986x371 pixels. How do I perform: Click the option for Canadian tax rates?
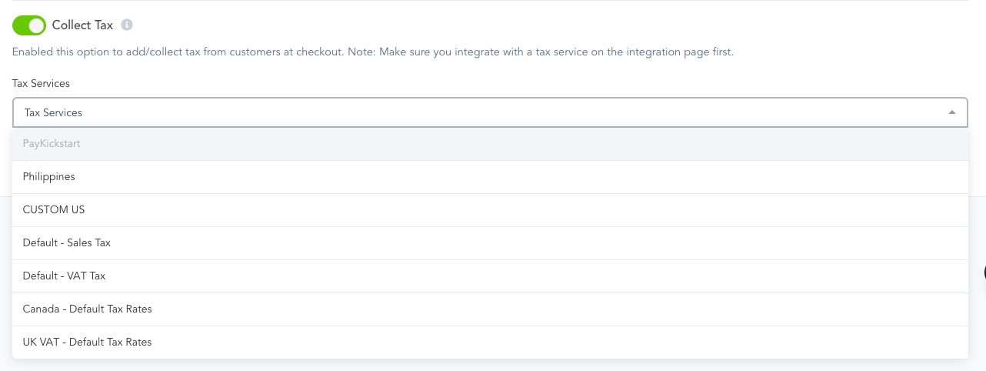(x=490, y=309)
